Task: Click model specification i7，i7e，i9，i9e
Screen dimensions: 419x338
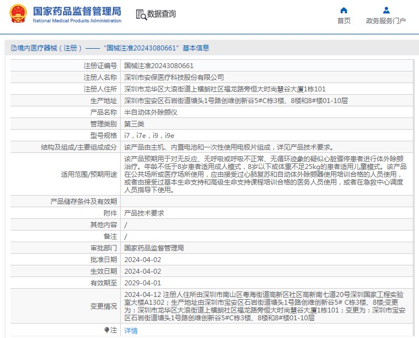Action: (x=149, y=136)
